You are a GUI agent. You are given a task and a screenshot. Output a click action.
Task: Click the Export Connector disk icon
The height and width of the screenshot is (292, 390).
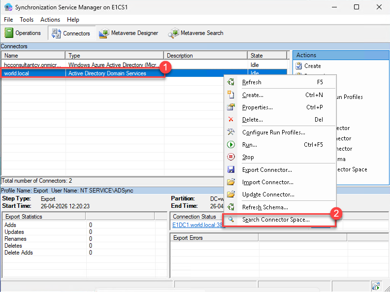click(x=231, y=170)
